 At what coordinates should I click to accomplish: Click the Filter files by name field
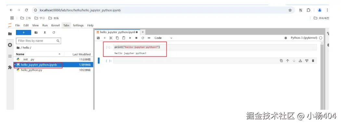coord(39,41)
